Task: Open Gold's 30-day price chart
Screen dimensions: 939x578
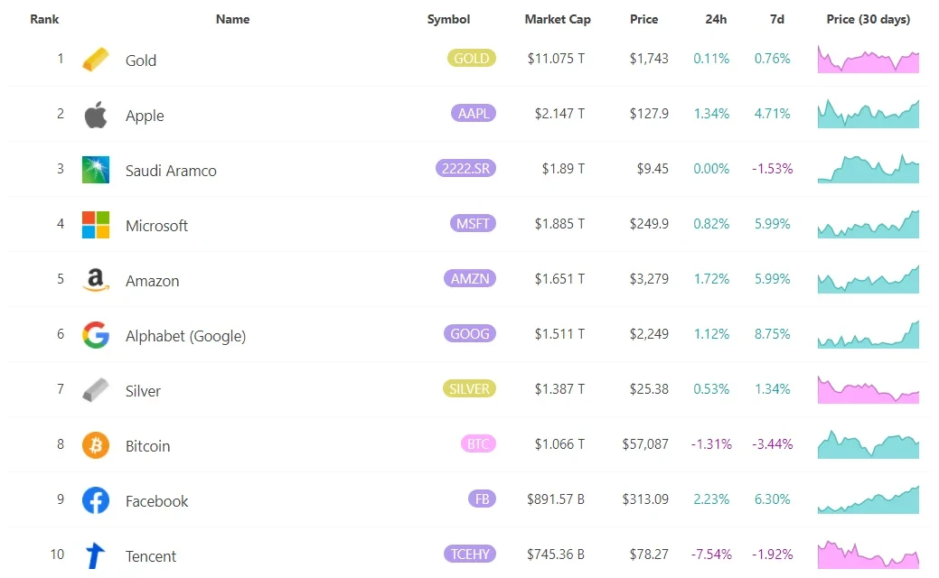Action: point(868,59)
